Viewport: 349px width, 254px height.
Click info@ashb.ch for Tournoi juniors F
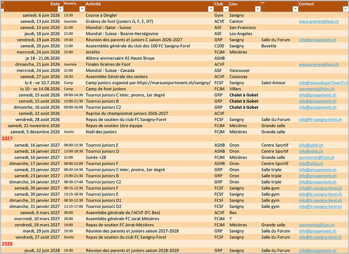tap(311, 164)
